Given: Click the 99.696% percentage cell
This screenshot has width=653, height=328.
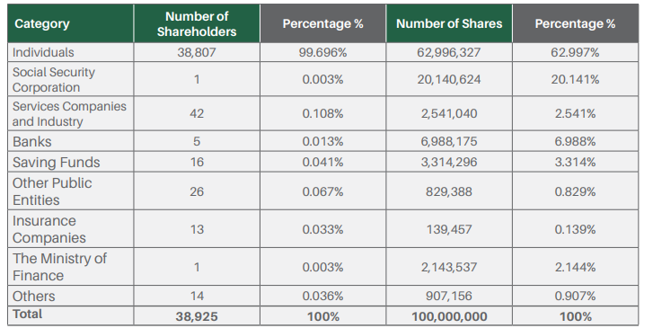Looking at the screenshot, I should (322, 52).
